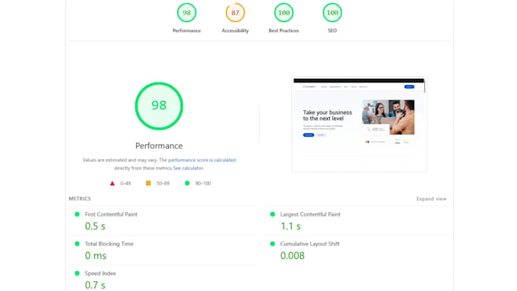Click the Speed Index metric label
This screenshot has width=517, height=291.
tap(100, 274)
